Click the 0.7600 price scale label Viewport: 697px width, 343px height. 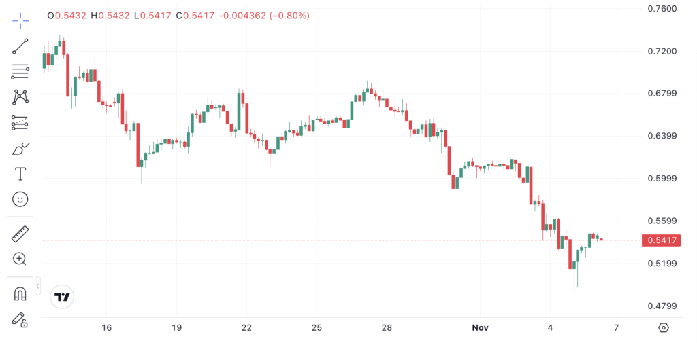pyautogui.click(x=662, y=9)
